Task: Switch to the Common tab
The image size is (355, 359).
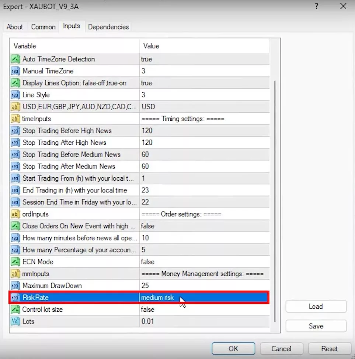Action: point(43,27)
